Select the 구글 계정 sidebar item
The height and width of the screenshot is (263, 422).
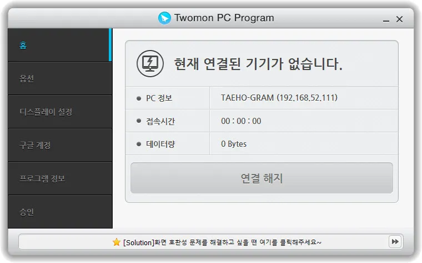point(60,145)
